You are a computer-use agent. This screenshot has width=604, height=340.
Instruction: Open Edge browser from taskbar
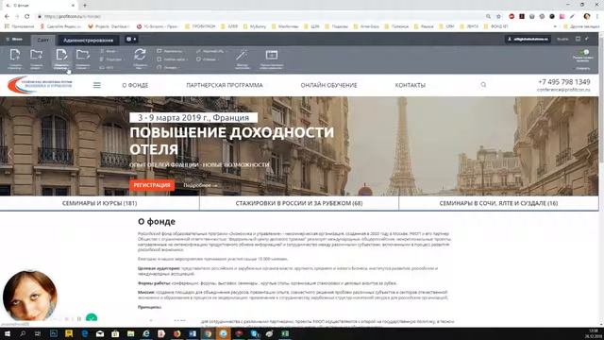pyautogui.click(x=85, y=333)
